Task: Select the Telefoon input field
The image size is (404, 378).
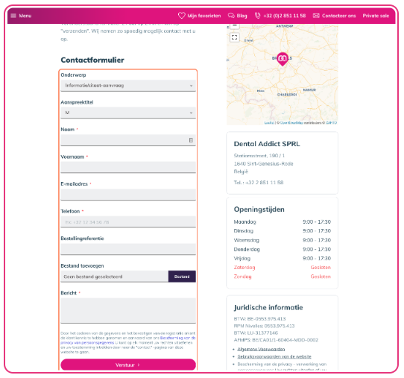Action: coord(128,222)
